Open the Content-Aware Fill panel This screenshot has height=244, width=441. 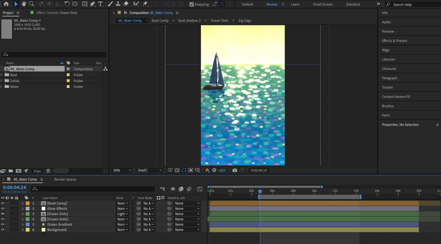[396, 97]
